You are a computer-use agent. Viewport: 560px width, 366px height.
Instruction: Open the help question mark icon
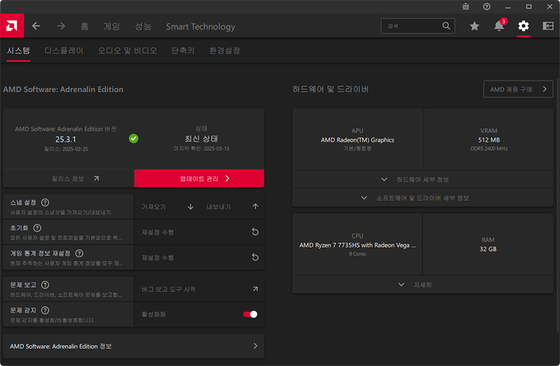coord(487,6)
